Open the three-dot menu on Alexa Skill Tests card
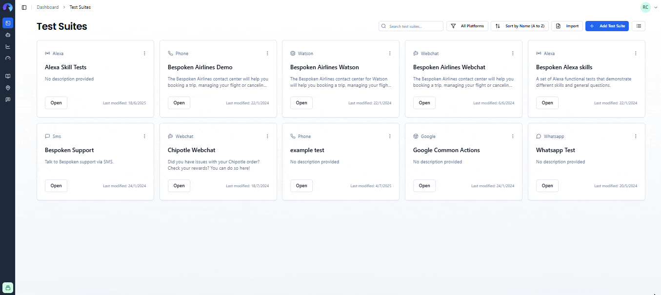The height and width of the screenshot is (295, 661). click(144, 54)
